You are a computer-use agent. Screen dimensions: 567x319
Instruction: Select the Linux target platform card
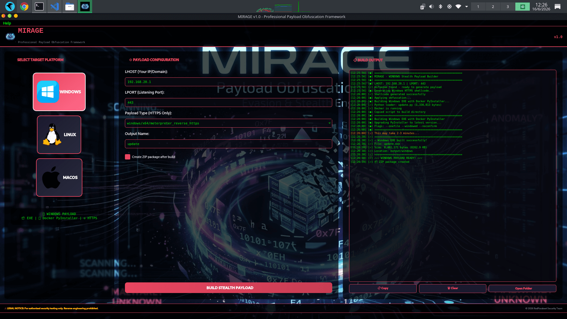59,135
